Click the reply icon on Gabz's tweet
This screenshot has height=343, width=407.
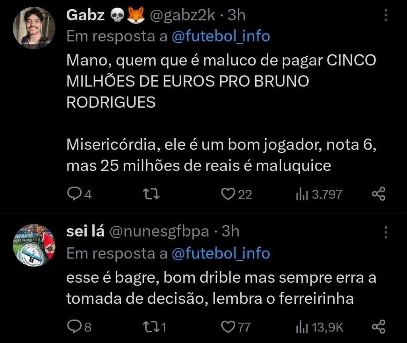(x=76, y=194)
